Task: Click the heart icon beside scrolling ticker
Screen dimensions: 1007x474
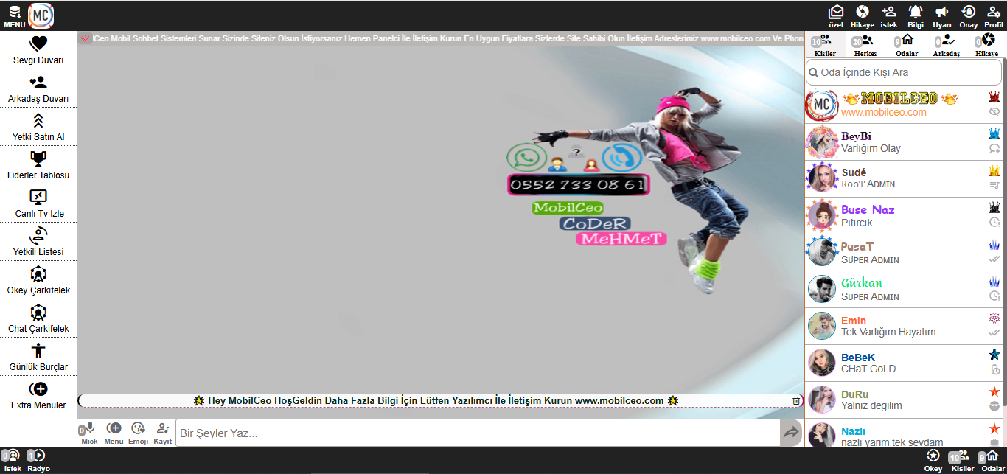Action: (85, 38)
